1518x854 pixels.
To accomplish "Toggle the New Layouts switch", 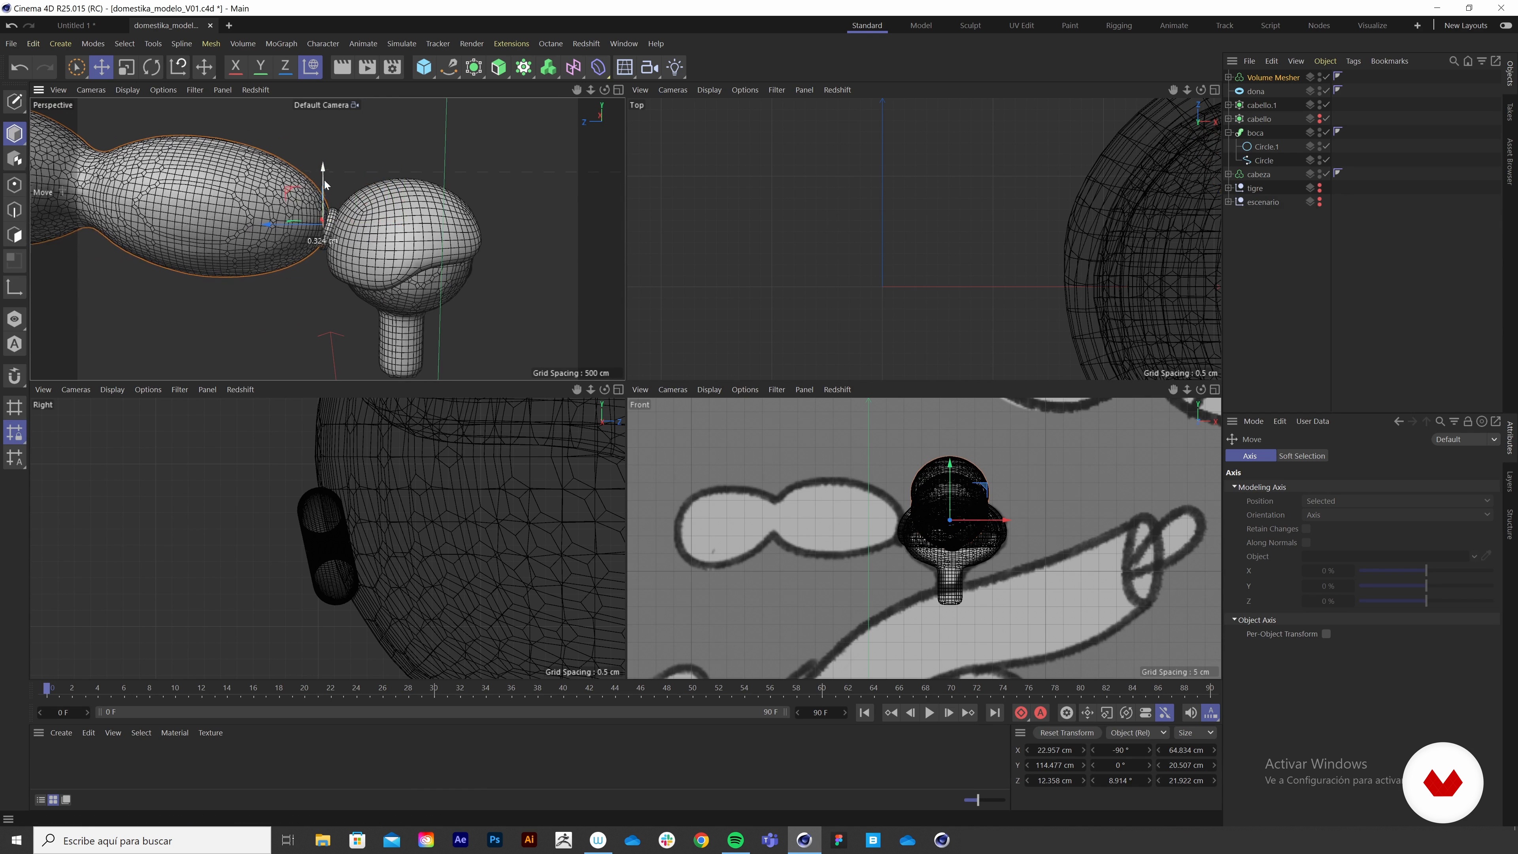I will click(x=1506, y=25).
